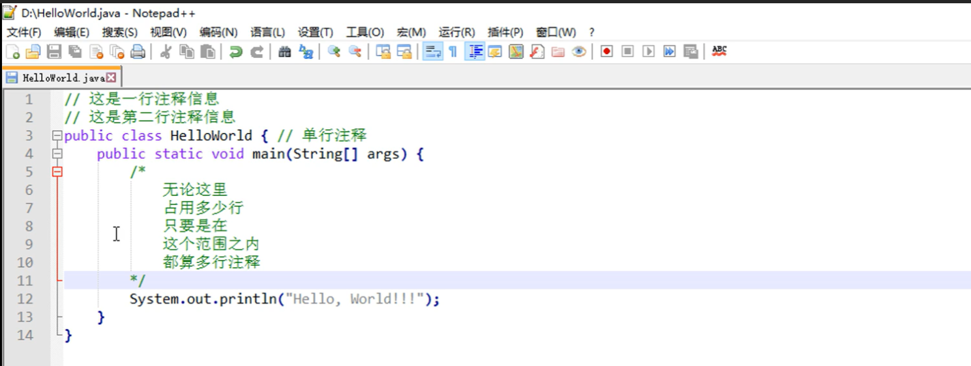This screenshot has height=366, width=971.
Task: Close the HelloWorld.java tab with its X
Action: click(111, 77)
